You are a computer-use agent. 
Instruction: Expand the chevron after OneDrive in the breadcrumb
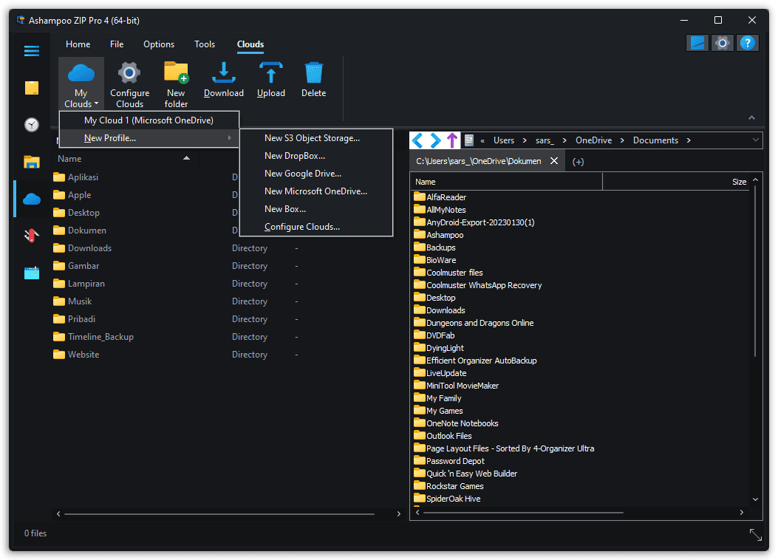coord(622,140)
